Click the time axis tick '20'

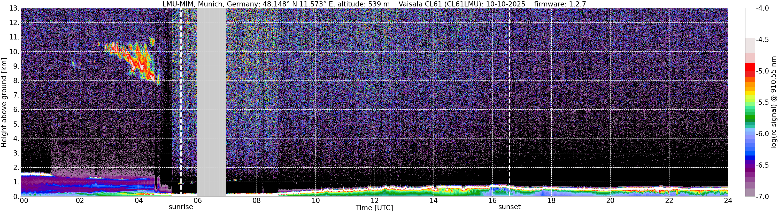tap(610, 201)
